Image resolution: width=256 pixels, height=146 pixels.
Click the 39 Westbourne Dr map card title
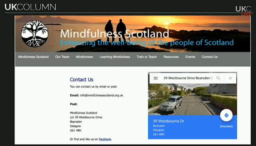(x=168, y=121)
